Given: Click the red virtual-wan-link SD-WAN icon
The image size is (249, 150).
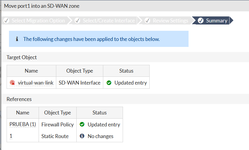Looking at the screenshot, I should tap(12, 83).
